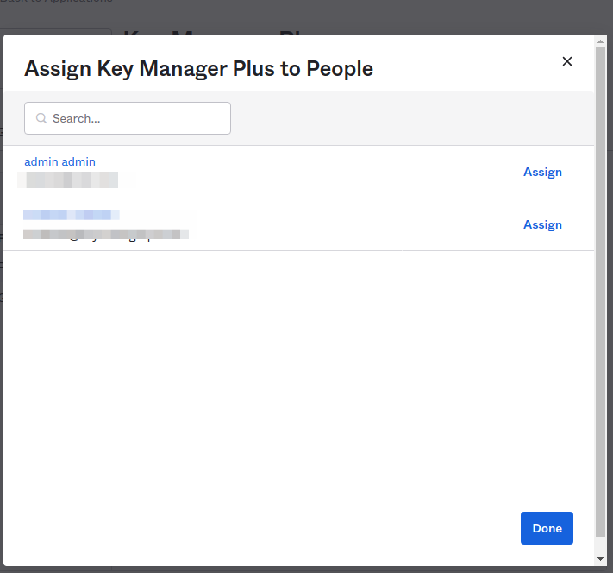Click the blurred email under the second user
The image size is (613, 573).
pyautogui.click(x=105, y=233)
